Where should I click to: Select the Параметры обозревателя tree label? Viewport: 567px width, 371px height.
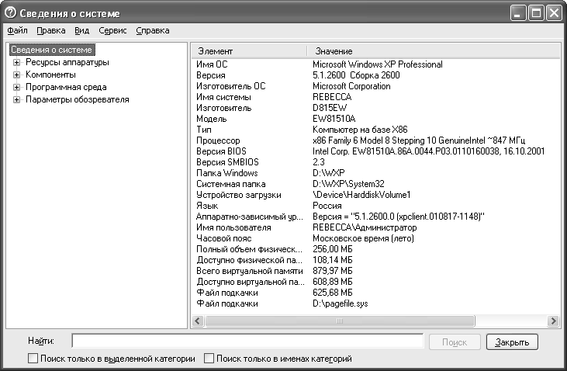(x=78, y=99)
